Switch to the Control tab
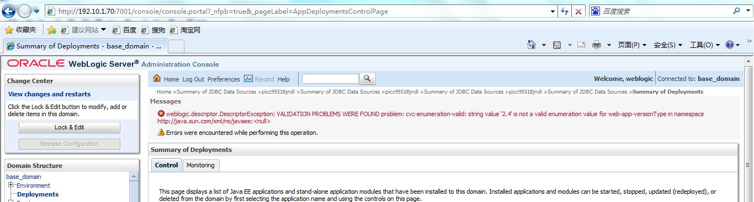The width and height of the screenshot is (754, 202). point(166,165)
